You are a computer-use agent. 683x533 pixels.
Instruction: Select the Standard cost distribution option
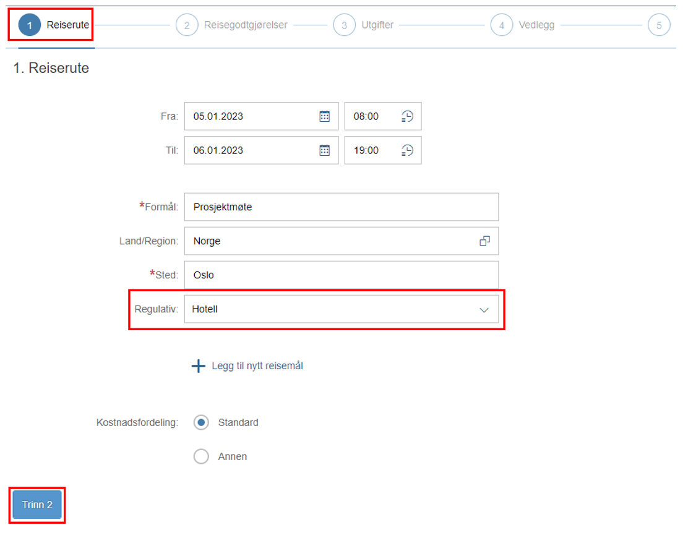[x=201, y=422]
